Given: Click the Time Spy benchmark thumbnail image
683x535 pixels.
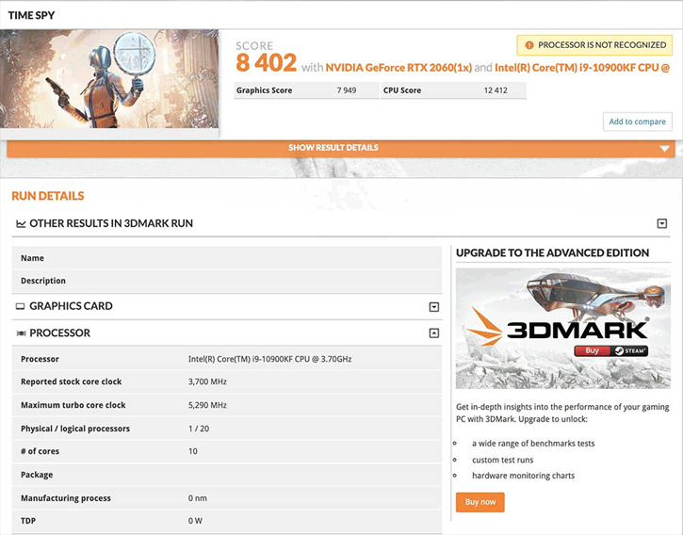Looking at the screenshot, I should point(109,79).
